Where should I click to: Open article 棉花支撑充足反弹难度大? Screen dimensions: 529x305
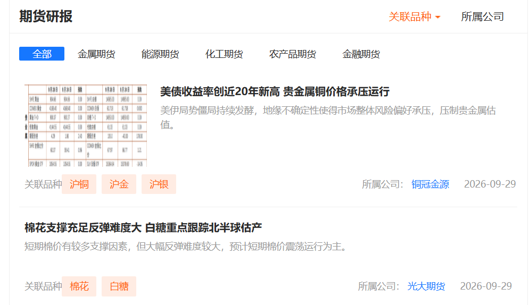[x=143, y=228]
